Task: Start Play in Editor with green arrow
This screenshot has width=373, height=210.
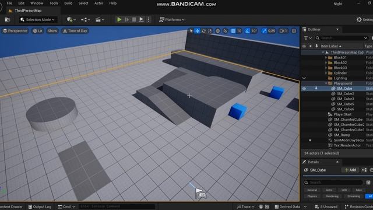Action: pyautogui.click(x=119, y=19)
